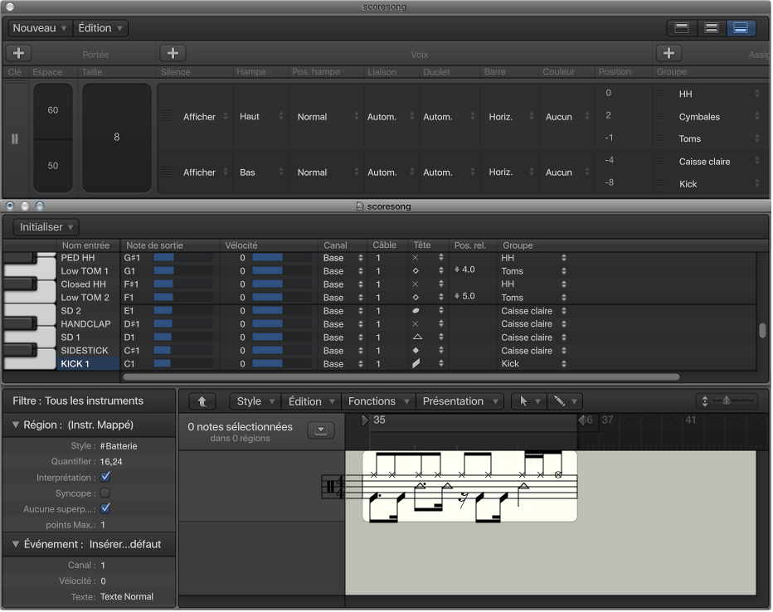Click the add voice plus button beside Voix
This screenshot has width=773, height=612.
tap(172, 54)
